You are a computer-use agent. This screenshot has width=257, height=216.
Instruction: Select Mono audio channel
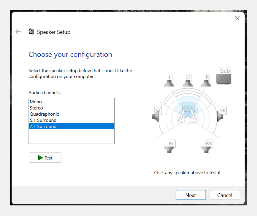pyautogui.click(x=71, y=102)
